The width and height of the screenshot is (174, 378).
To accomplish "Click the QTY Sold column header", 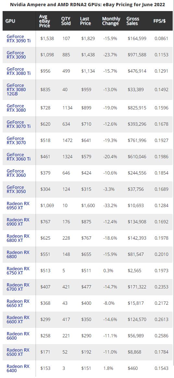I will point(66,21).
